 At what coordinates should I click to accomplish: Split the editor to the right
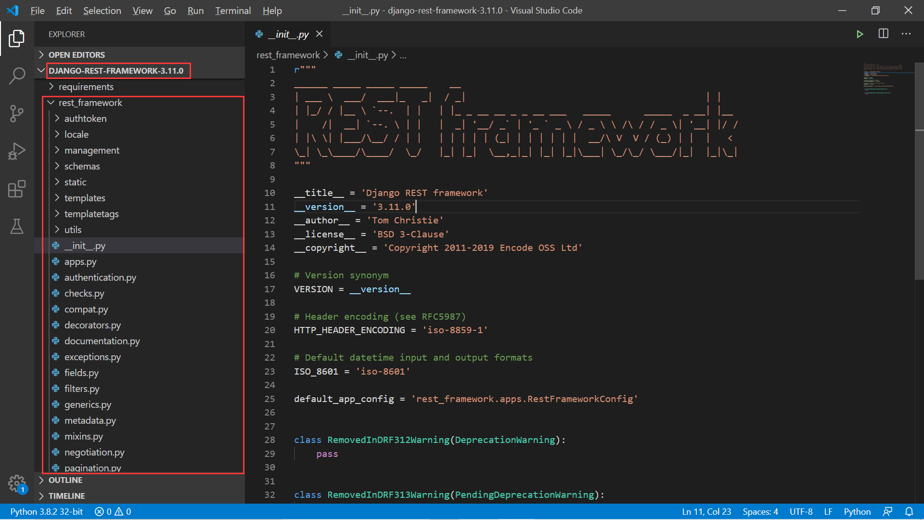[x=884, y=34]
